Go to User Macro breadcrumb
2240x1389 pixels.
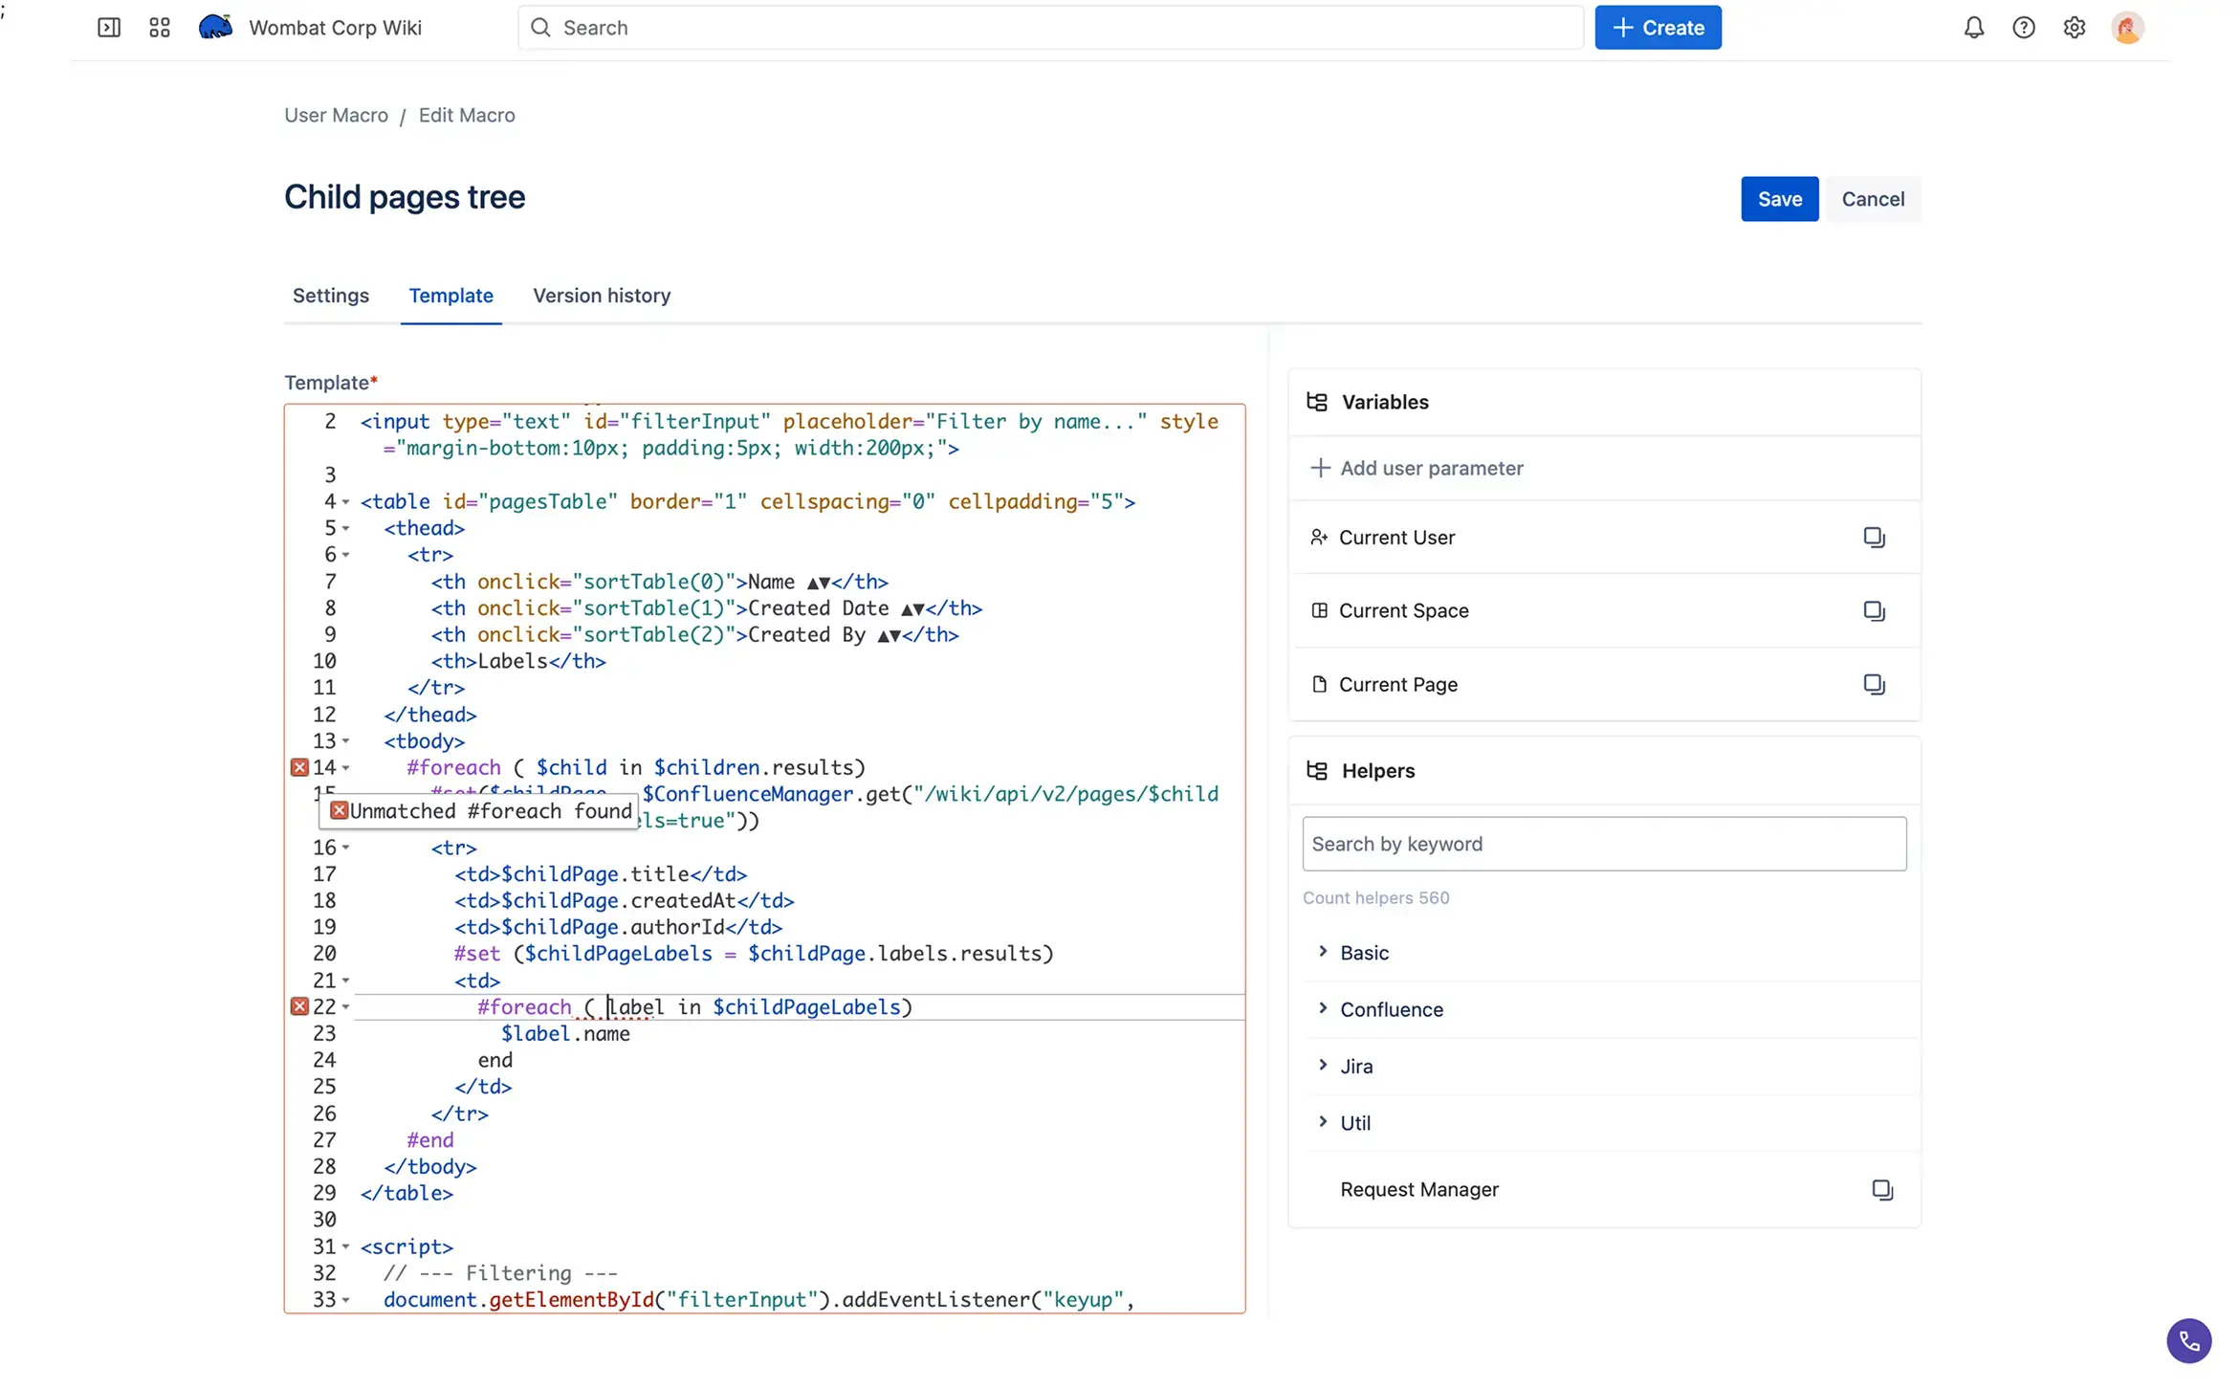pos(336,115)
